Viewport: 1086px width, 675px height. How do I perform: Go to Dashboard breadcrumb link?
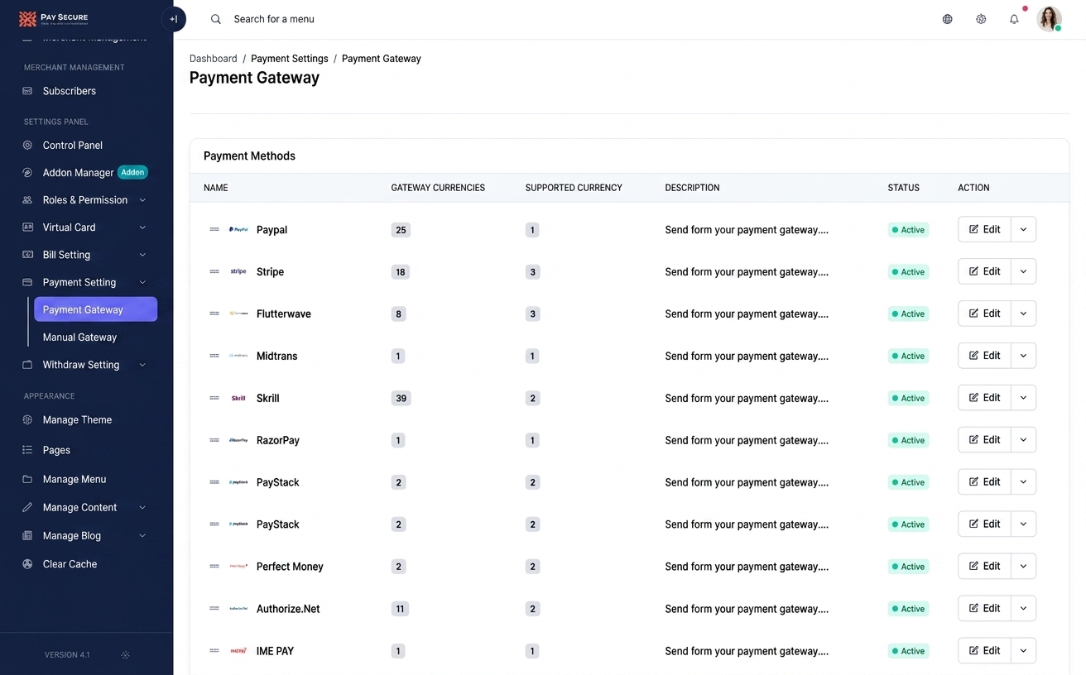pos(214,59)
